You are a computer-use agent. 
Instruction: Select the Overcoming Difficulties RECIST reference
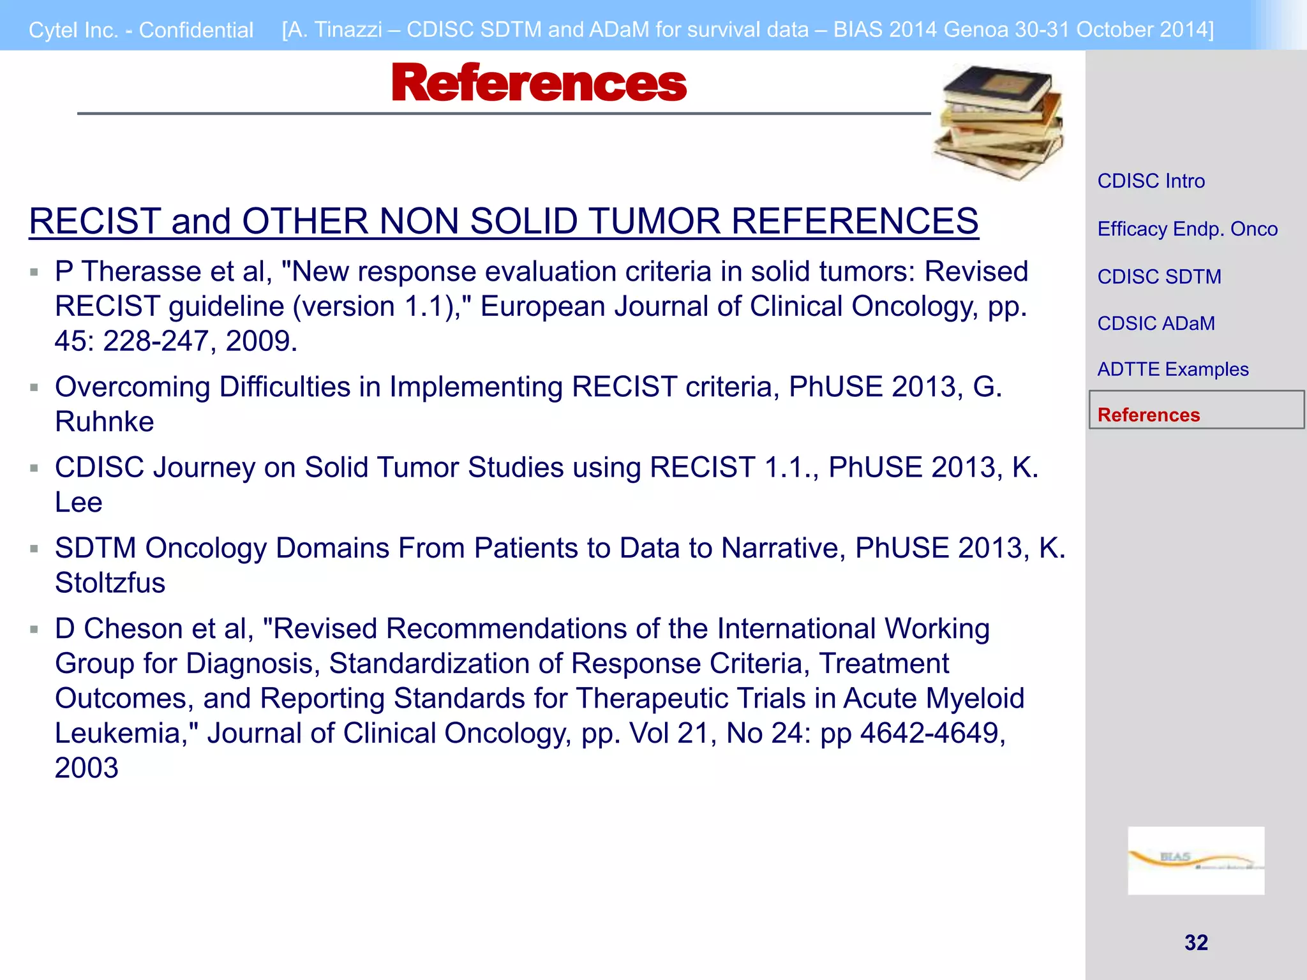(x=528, y=404)
